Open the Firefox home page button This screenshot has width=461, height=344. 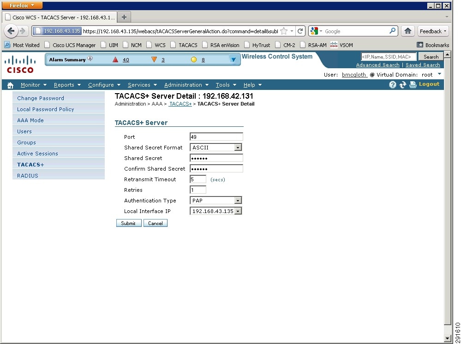(408, 31)
